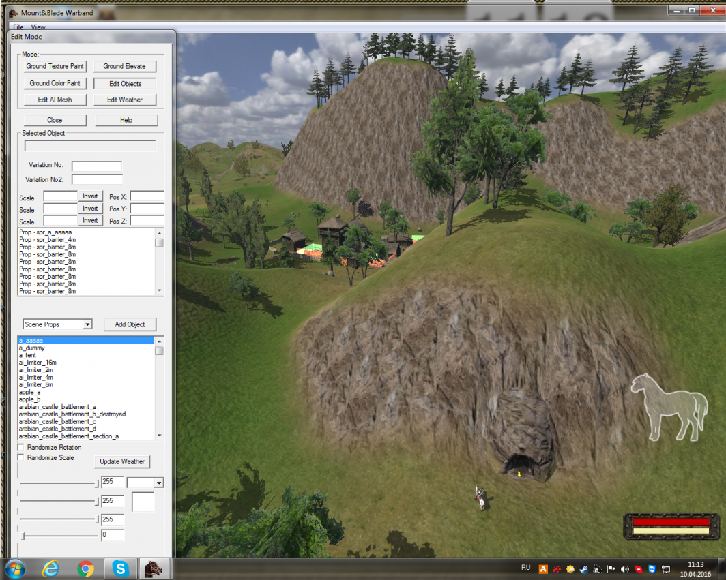Open the File menu
This screenshot has width=726, height=580.
tap(18, 27)
